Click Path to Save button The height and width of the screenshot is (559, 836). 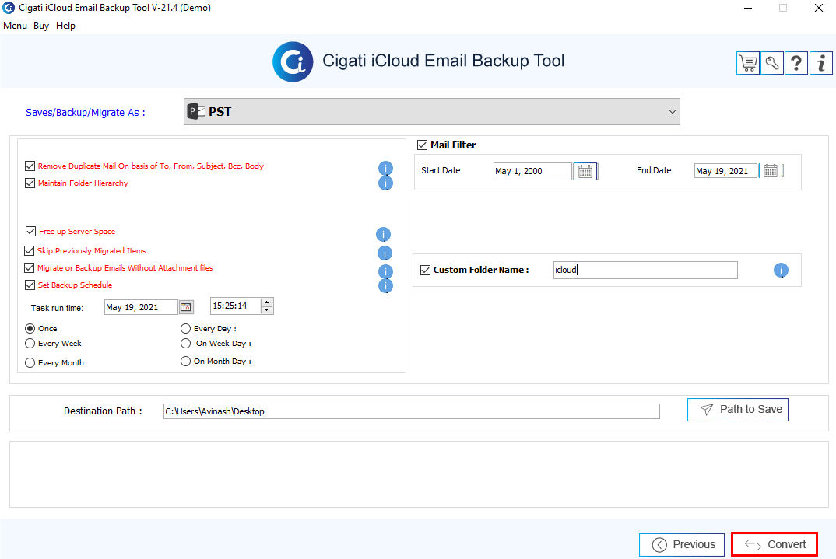738,410
